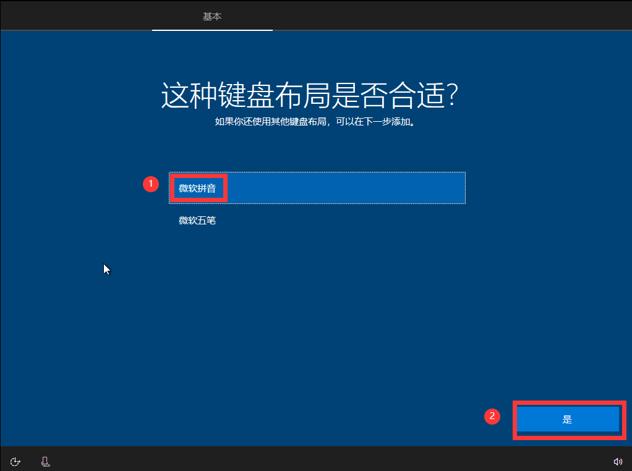Click the white underline beneath 基本 tab
This screenshot has height=471, width=632.
212,30
